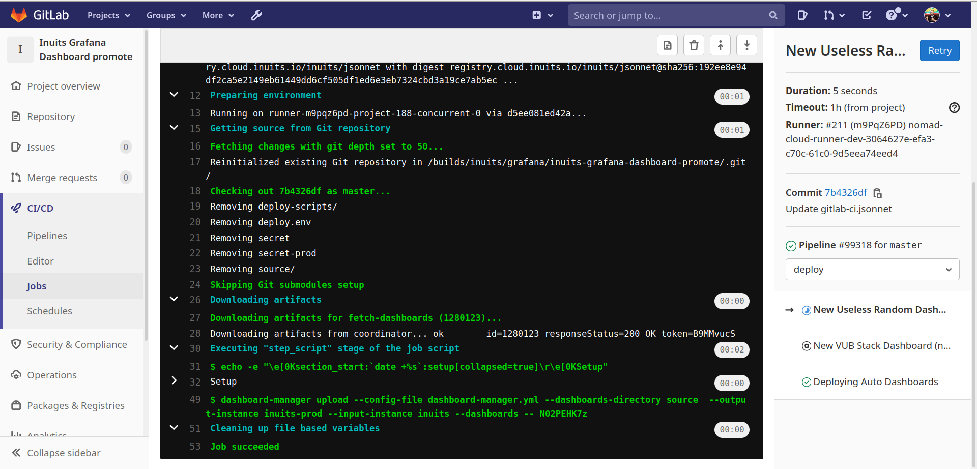This screenshot has height=469, width=977.
Task: Select Jobs in the sidebar
Action: pos(37,286)
